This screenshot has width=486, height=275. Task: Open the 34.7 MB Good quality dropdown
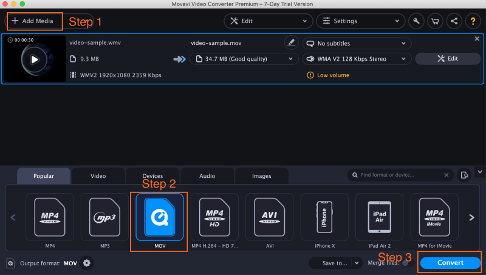pos(244,59)
